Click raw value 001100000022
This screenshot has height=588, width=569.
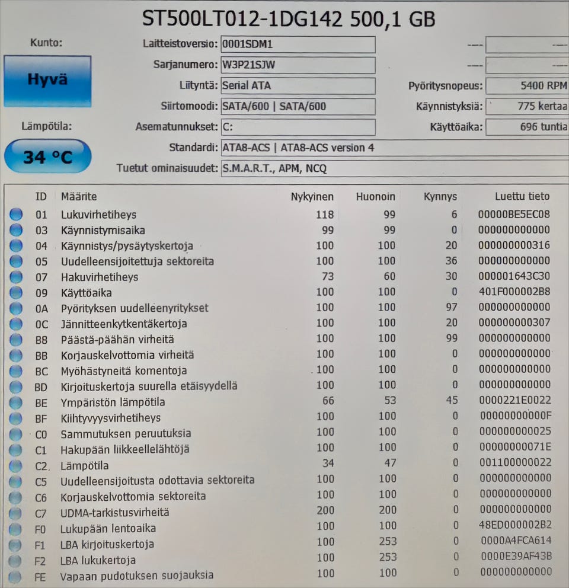pos(516,462)
